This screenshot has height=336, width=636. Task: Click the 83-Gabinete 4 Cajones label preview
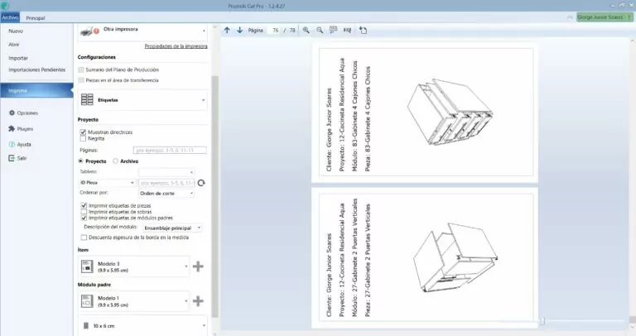coord(426,113)
